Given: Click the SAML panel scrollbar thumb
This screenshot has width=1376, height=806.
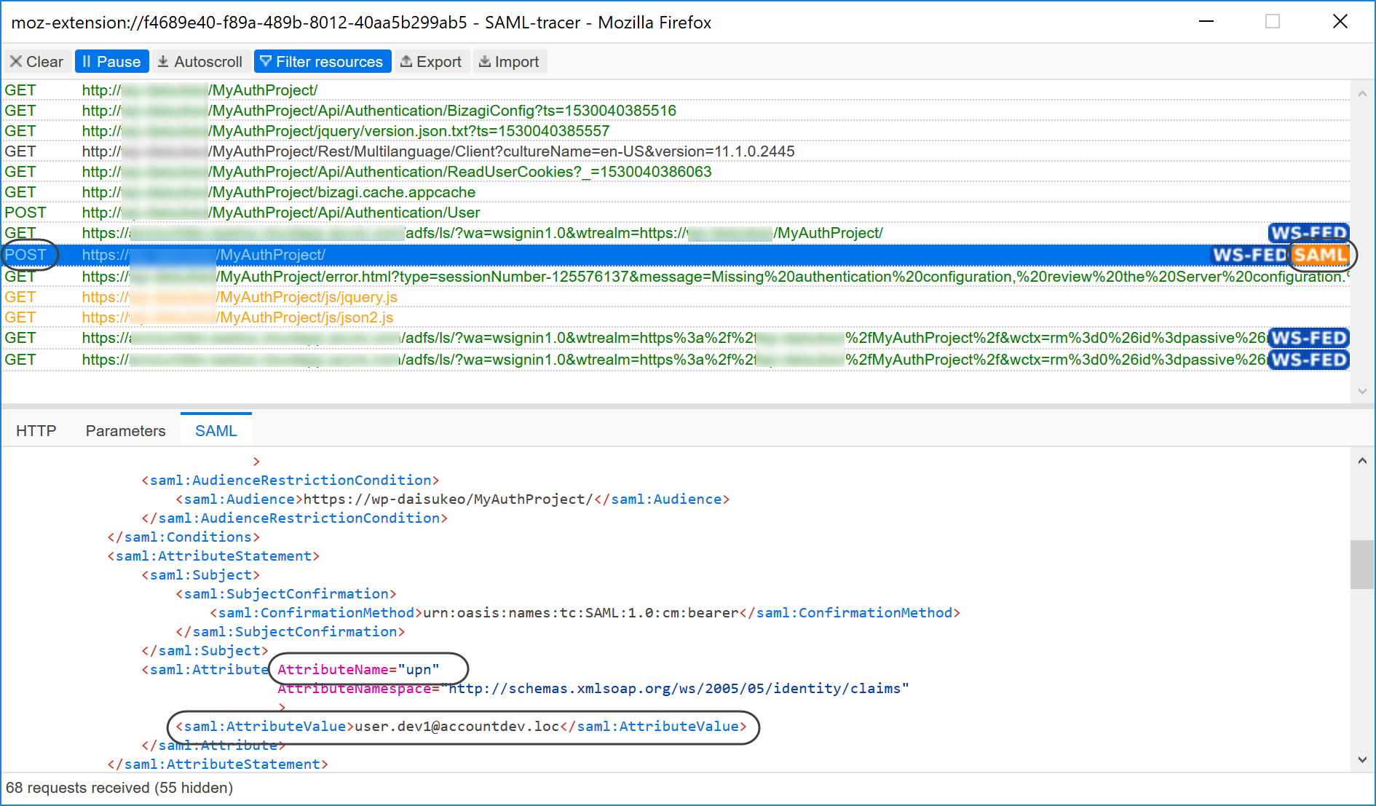Looking at the screenshot, I should pyautogui.click(x=1362, y=564).
